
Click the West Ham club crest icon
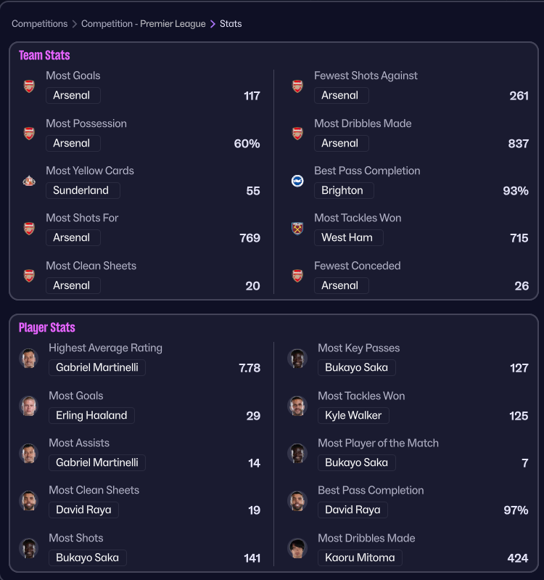coord(297,228)
